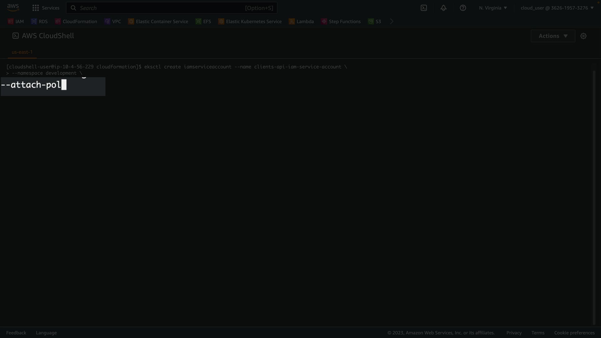Open Elastic Kubernetes Service shortcut

click(x=250, y=21)
